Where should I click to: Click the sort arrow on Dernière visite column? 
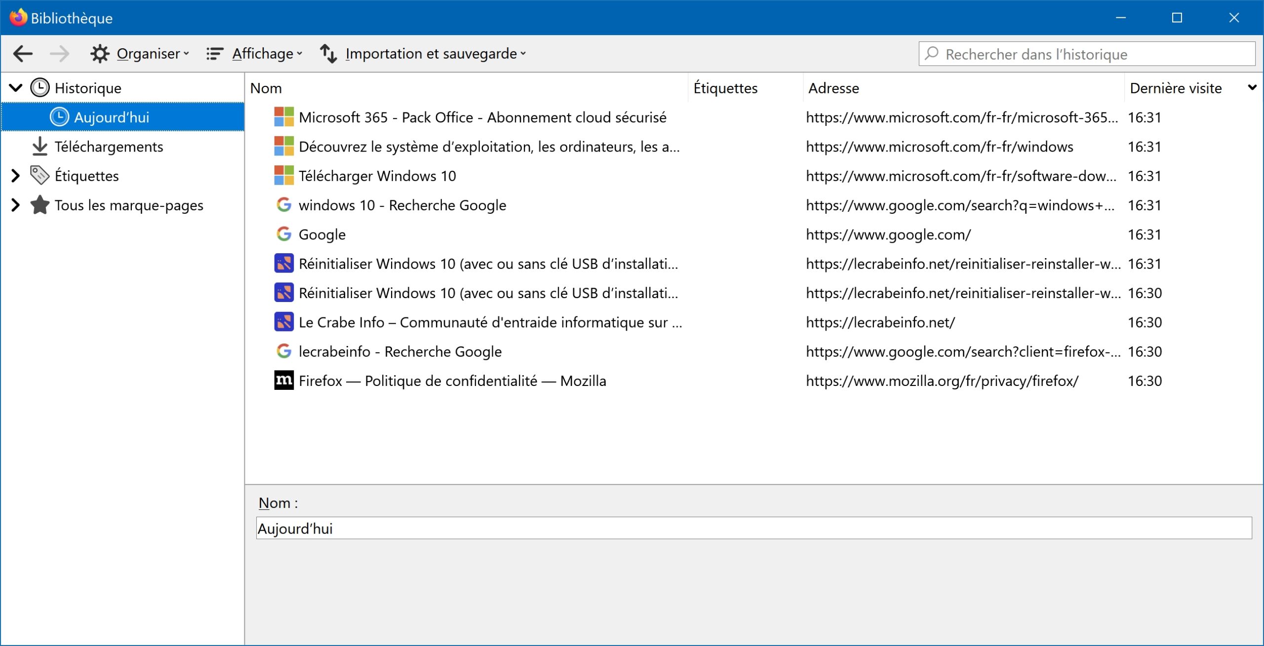click(x=1252, y=87)
